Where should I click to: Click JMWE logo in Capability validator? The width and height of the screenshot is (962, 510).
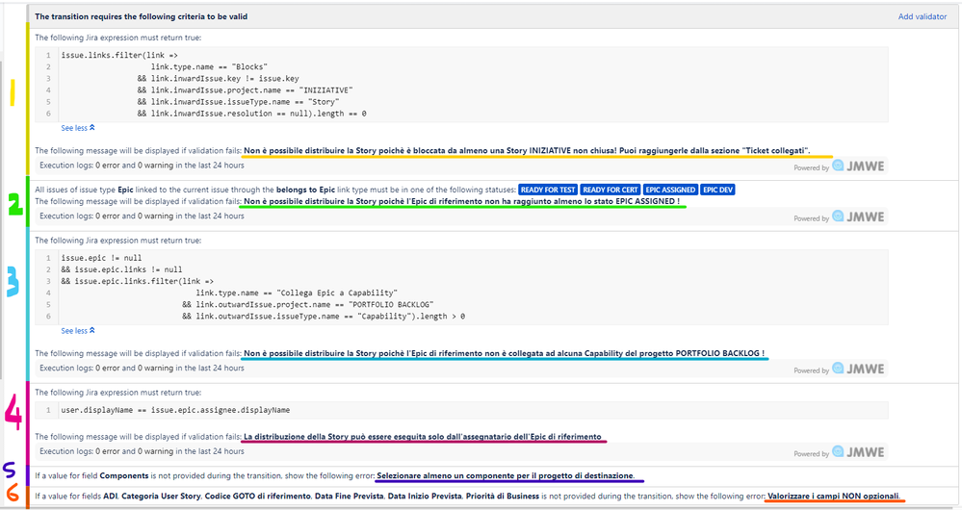[x=858, y=369]
